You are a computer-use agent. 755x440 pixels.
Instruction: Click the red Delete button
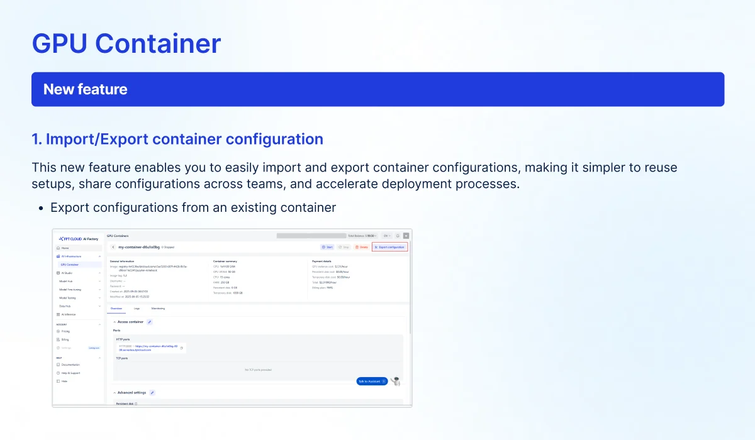(361, 247)
